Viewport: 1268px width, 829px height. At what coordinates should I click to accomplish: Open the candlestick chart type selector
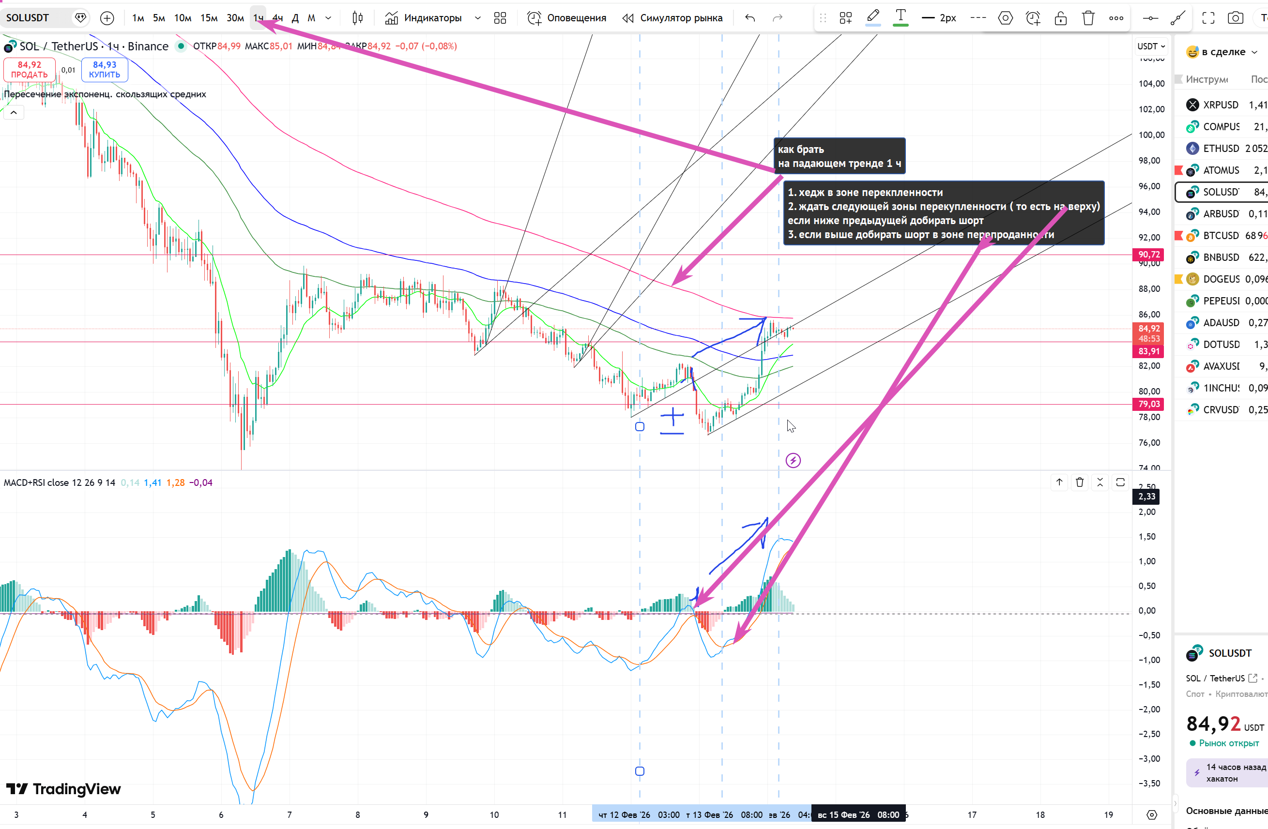[x=357, y=18]
